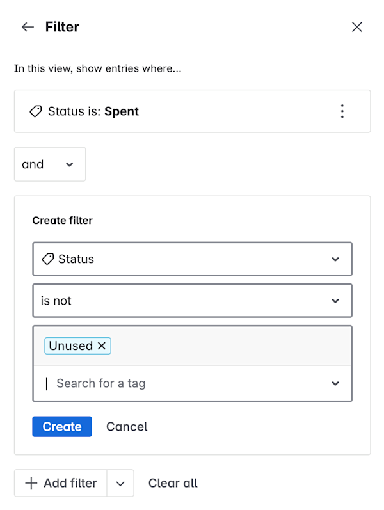Select the Status is: Spent filter card

[x=193, y=111]
